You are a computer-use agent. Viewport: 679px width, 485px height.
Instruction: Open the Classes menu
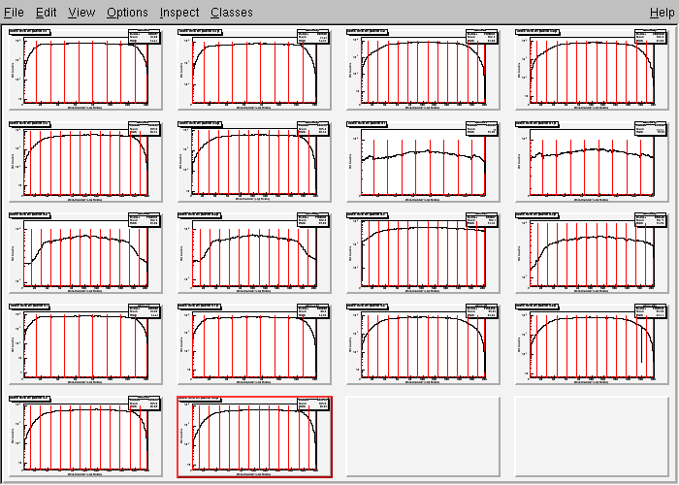[x=232, y=12]
